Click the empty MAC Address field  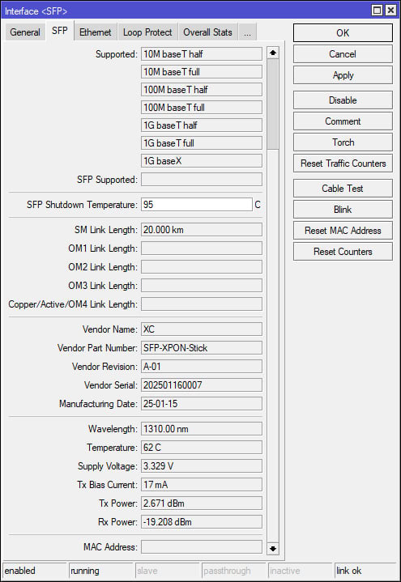tap(202, 546)
